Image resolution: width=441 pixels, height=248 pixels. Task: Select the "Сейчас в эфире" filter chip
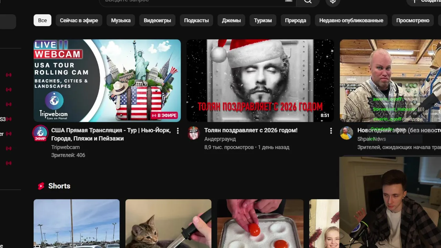[x=79, y=20]
